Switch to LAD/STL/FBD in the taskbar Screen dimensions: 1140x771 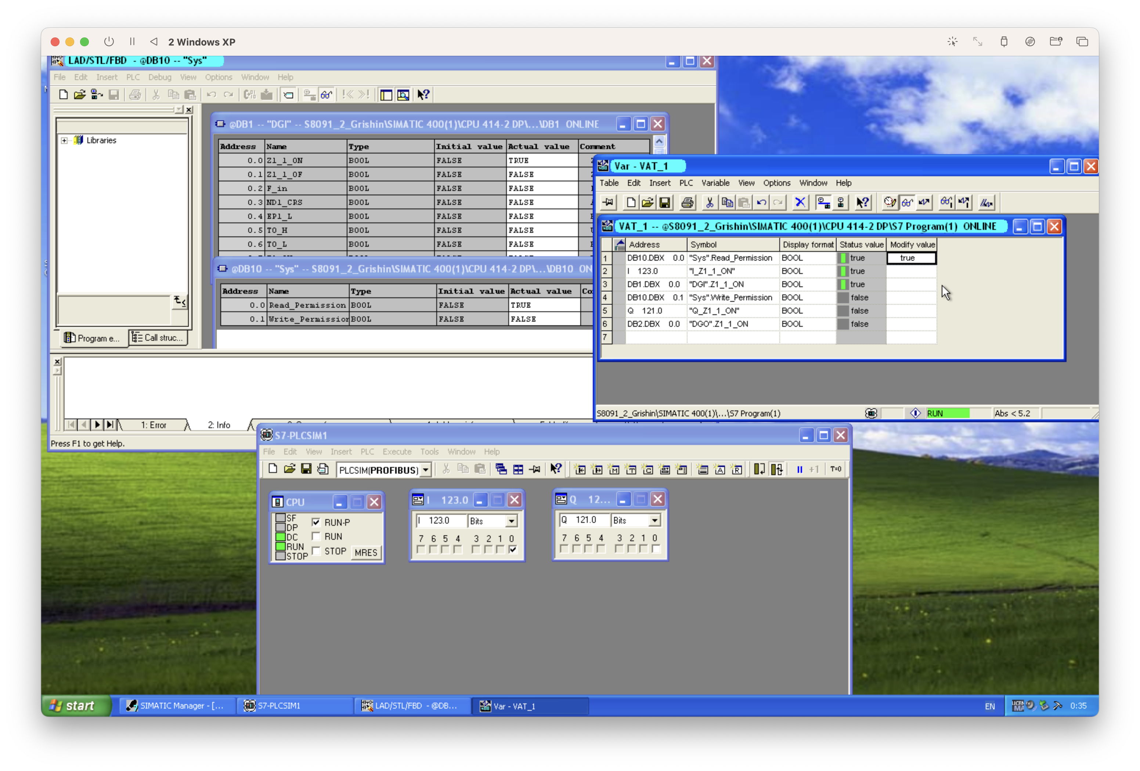pos(412,706)
